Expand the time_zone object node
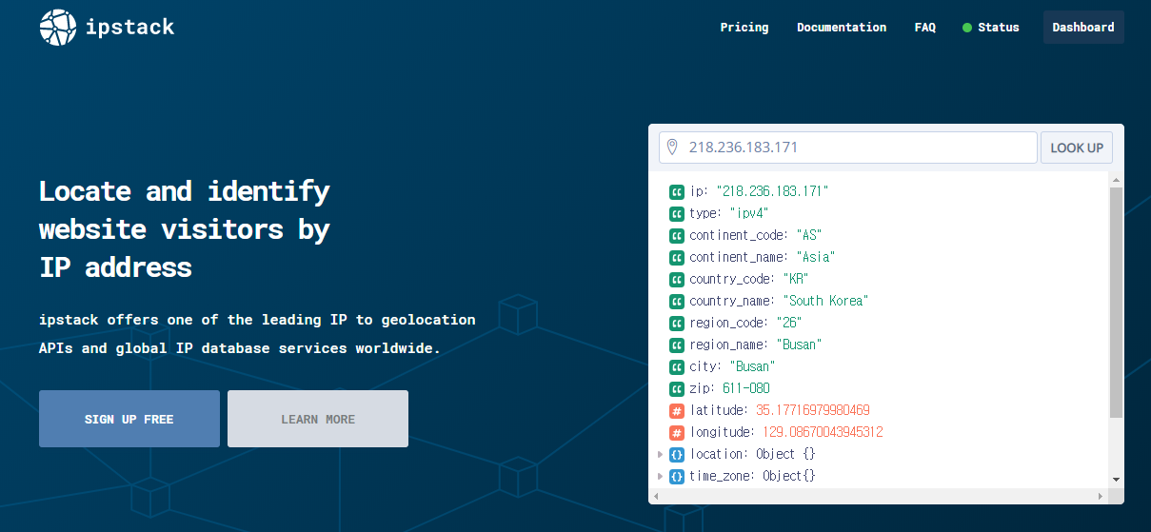The image size is (1151, 532). [660, 476]
